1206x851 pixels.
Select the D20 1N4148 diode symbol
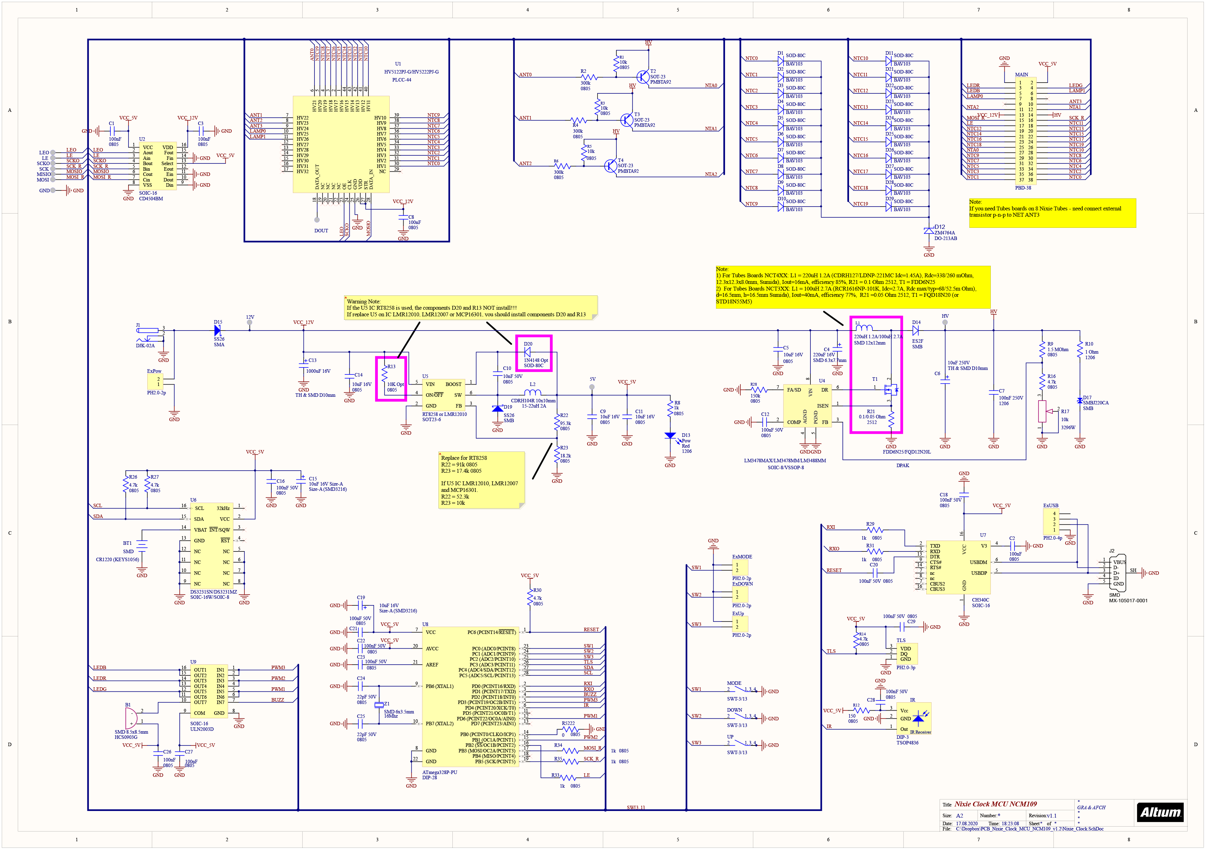527,353
